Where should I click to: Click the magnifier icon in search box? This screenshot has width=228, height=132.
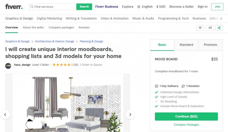point(32,7)
